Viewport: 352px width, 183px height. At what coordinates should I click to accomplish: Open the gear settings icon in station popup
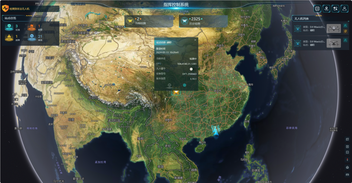point(184,85)
